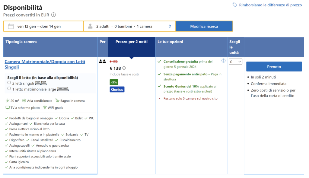309x178 pixels.
Task: Click the Tipologia camera column header
Action: (21, 42)
